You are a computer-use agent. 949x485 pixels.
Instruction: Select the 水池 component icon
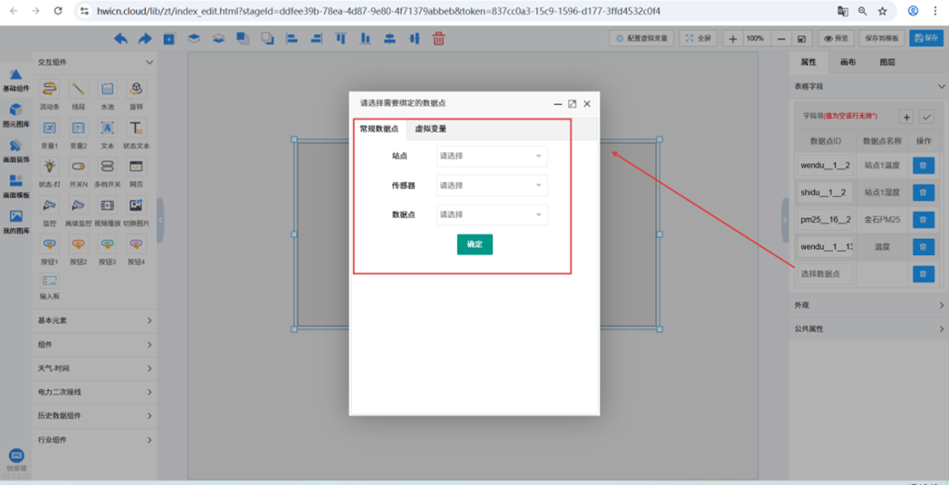[x=107, y=89]
